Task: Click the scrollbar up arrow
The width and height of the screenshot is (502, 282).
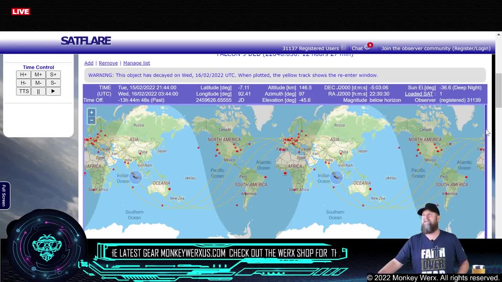Action: [x=498, y=34]
